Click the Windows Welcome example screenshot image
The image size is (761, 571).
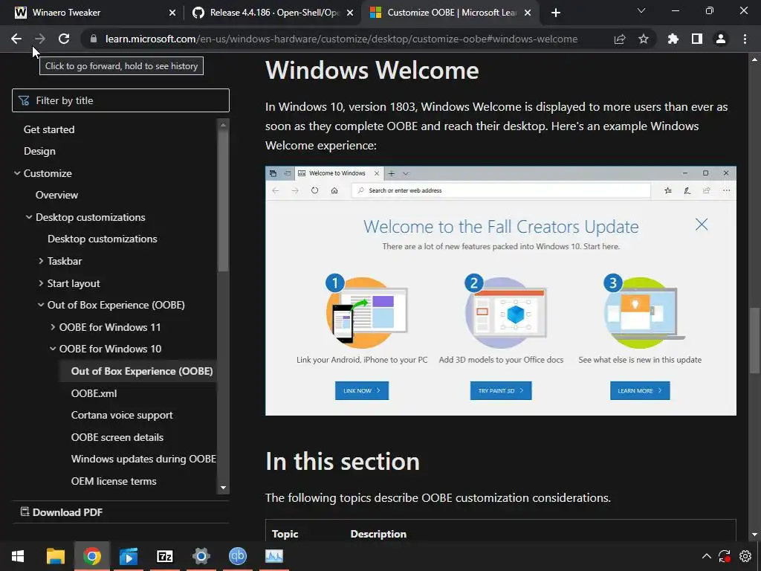click(501, 291)
